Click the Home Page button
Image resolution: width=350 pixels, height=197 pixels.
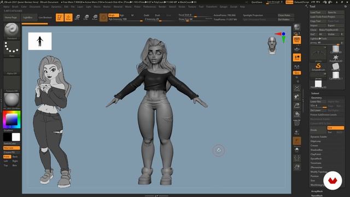[x=11, y=18]
